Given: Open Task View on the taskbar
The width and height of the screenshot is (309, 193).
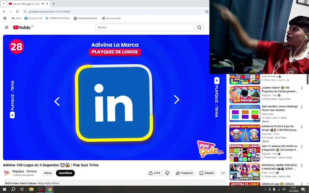Looking at the screenshot, I should click(22, 189).
